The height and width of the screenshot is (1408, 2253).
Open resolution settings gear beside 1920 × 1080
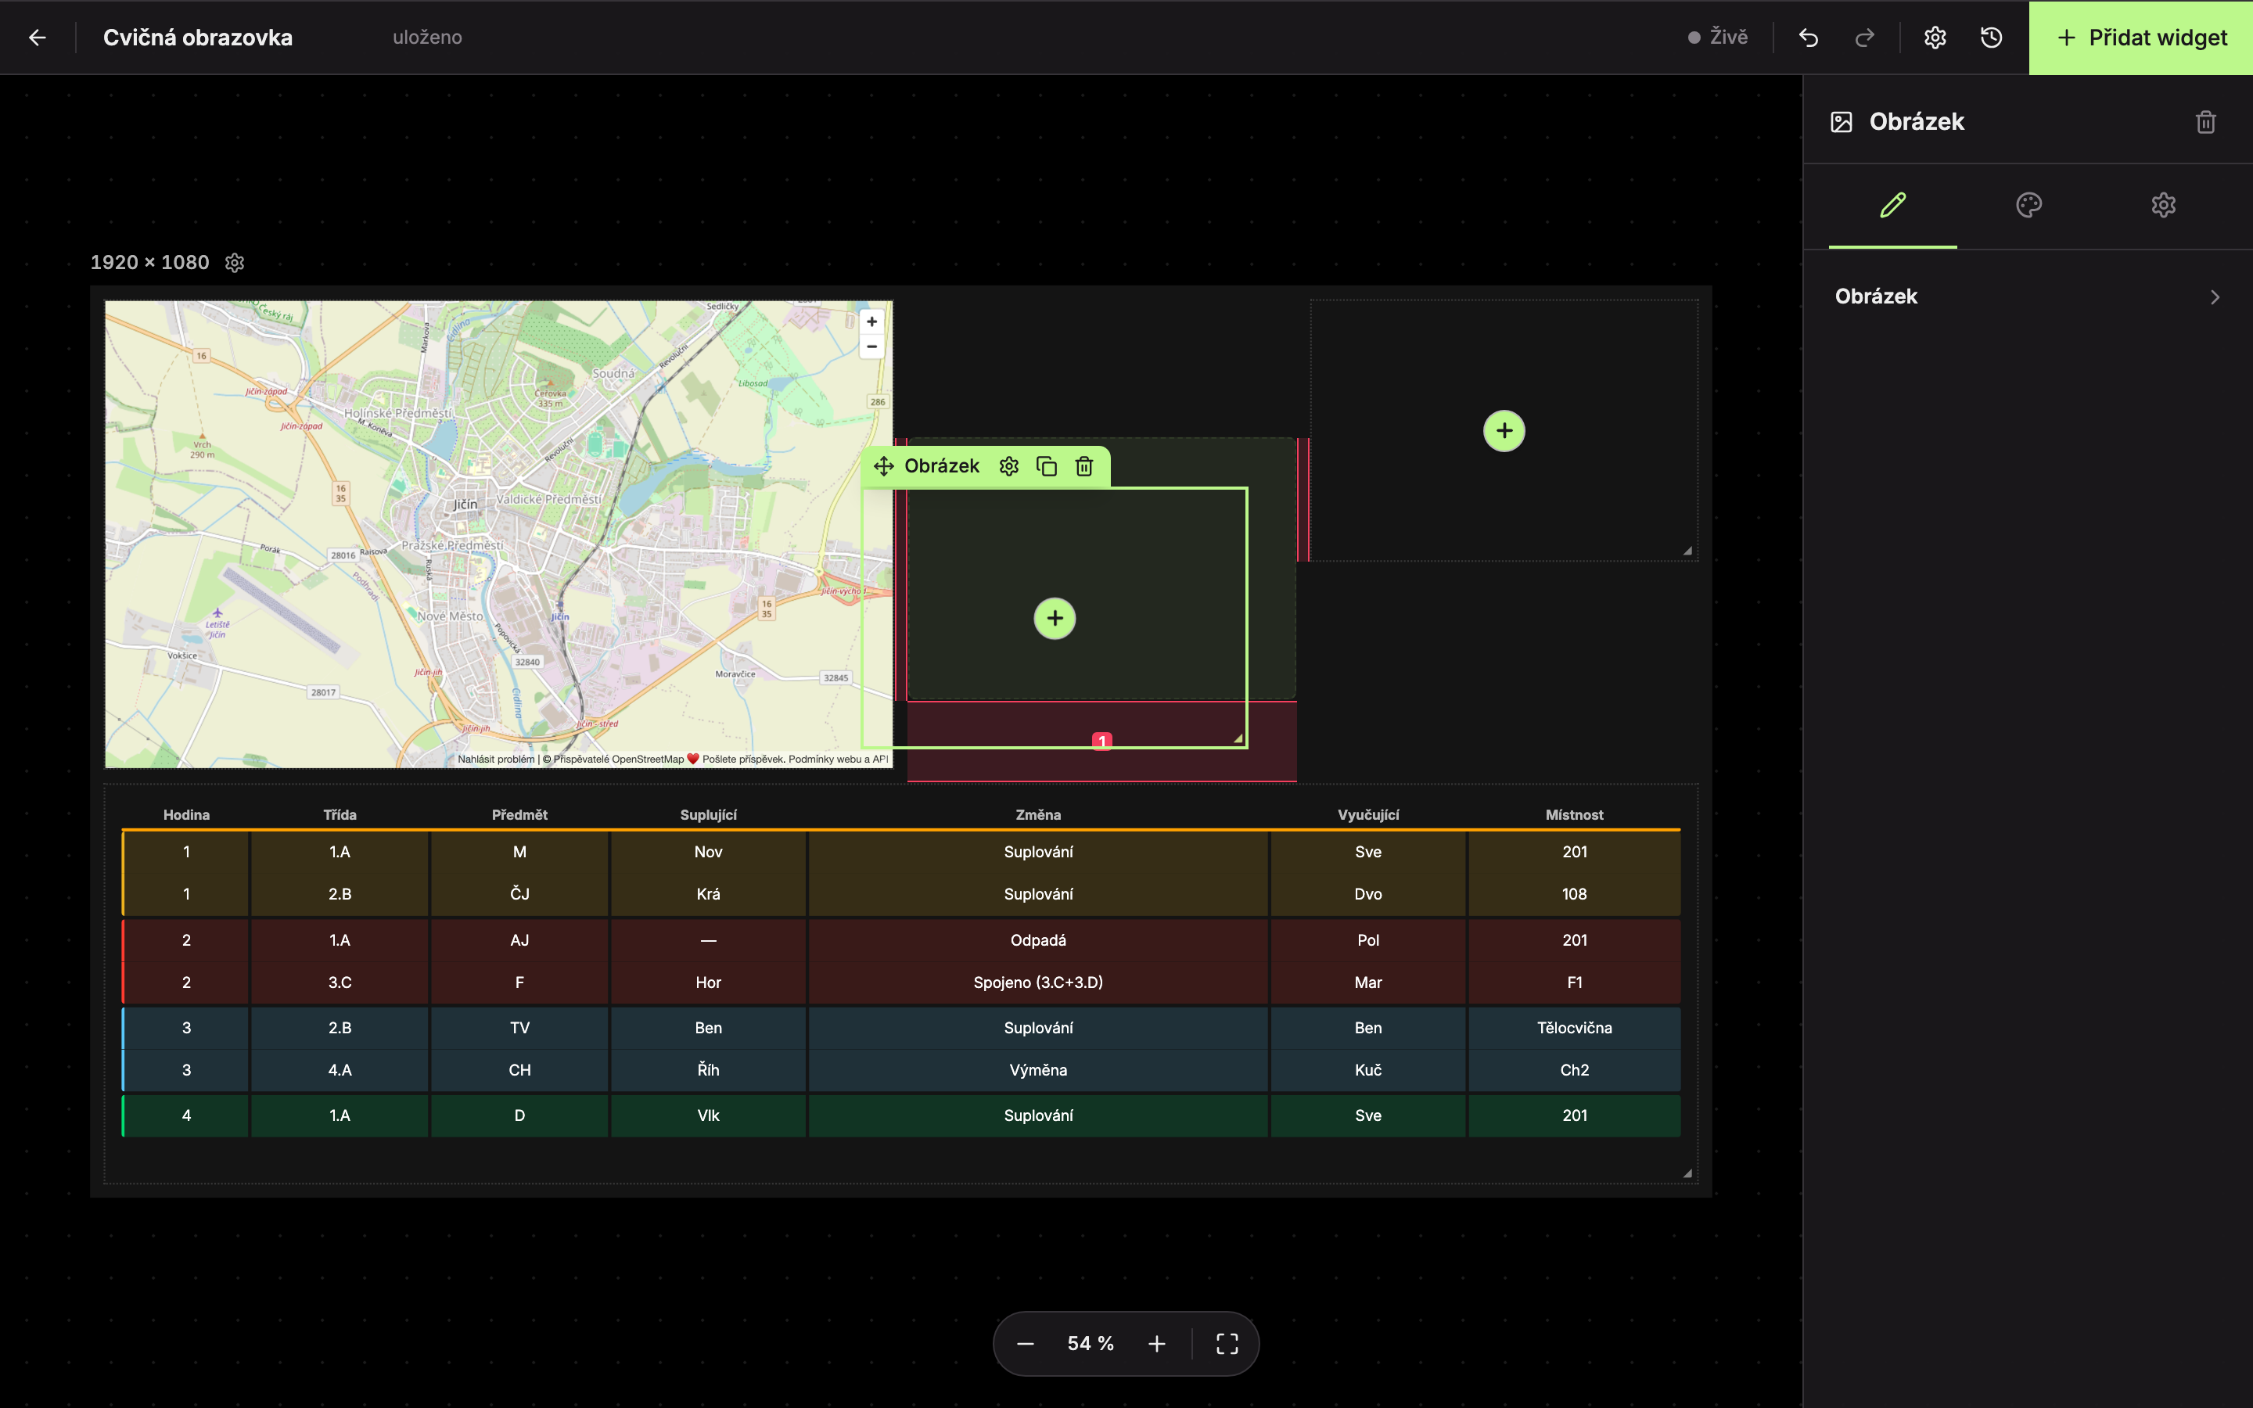pos(235,263)
